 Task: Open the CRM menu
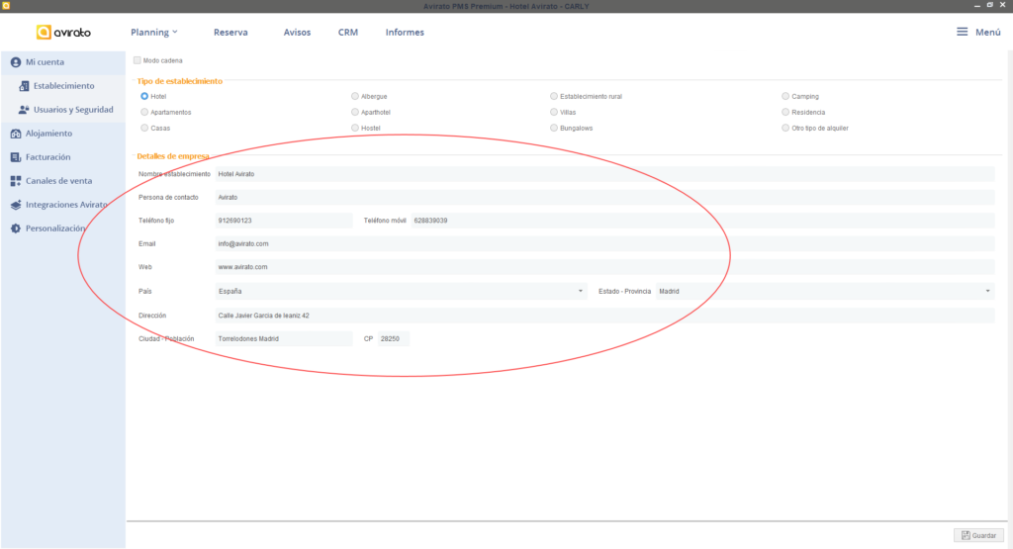[x=347, y=33]
